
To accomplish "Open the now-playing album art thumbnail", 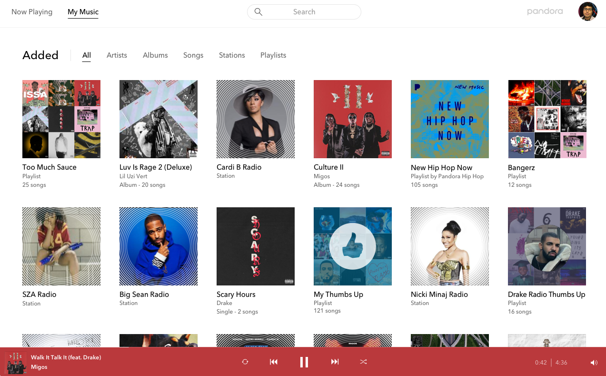I will click(x=16, y=363).
